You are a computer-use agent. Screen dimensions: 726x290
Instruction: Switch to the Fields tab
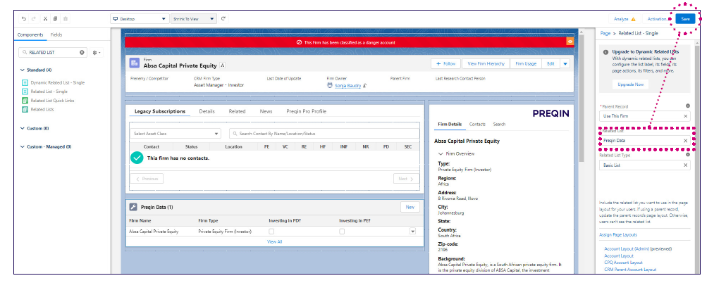click(56, 34)
